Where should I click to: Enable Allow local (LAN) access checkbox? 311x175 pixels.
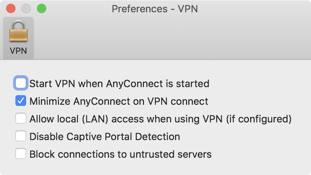click(x=21, y=118)
